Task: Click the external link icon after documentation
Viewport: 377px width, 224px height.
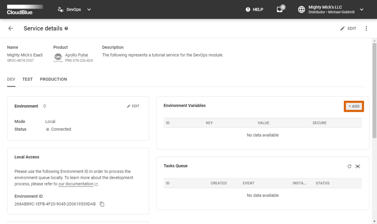Action: click(x=96, y=184)
